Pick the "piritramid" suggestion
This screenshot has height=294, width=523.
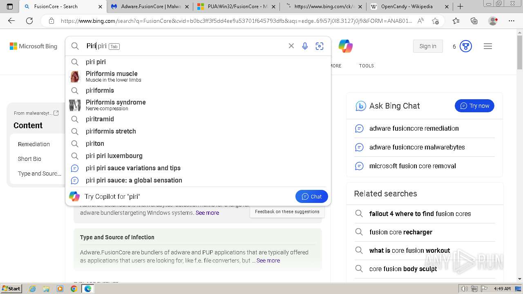pyautogui.click(x=198, y=119)
